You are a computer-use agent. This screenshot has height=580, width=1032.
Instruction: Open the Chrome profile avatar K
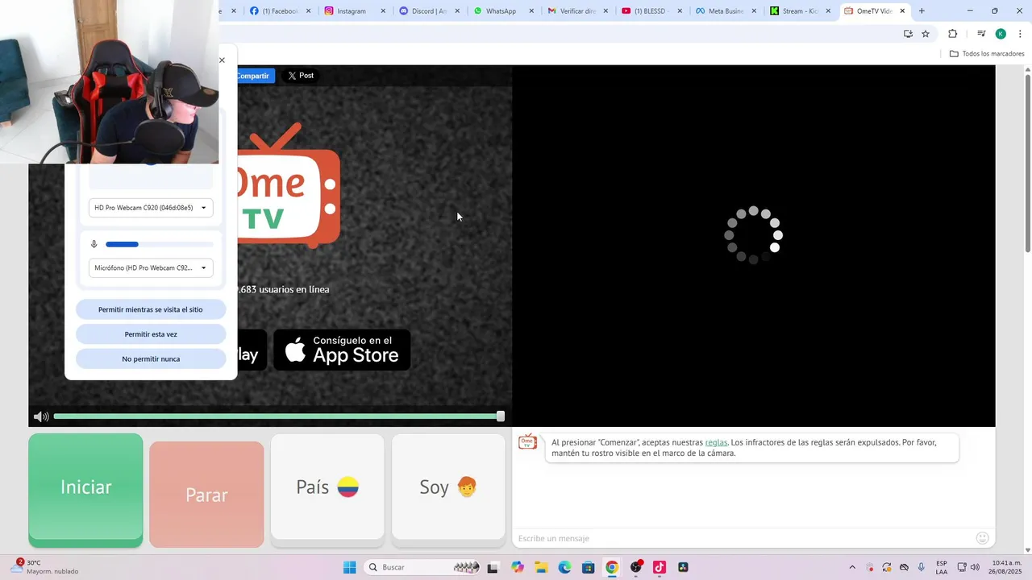coord(1001,34)
